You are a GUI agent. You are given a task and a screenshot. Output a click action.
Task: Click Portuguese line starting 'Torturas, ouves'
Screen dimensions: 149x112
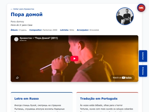coord(107,109)
